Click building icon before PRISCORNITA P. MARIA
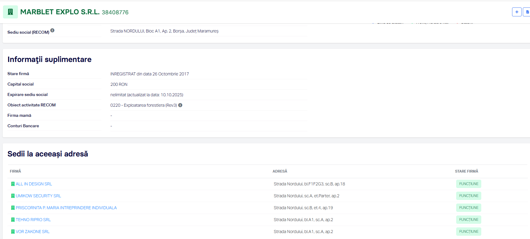This screenshot has width=530, height=239. (x=13, y=208)
